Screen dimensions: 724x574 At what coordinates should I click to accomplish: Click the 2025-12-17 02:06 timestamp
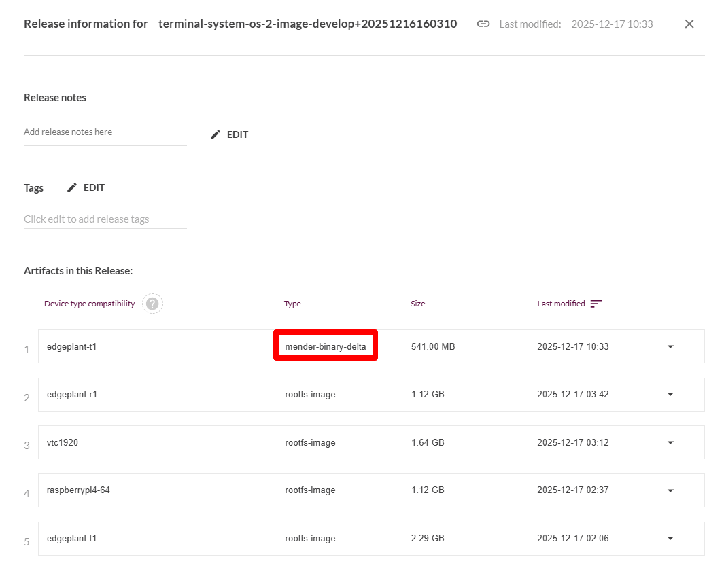[x=572, y=539]
